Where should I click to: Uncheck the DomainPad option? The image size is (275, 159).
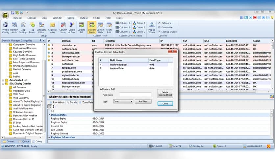tap(159, 28)
